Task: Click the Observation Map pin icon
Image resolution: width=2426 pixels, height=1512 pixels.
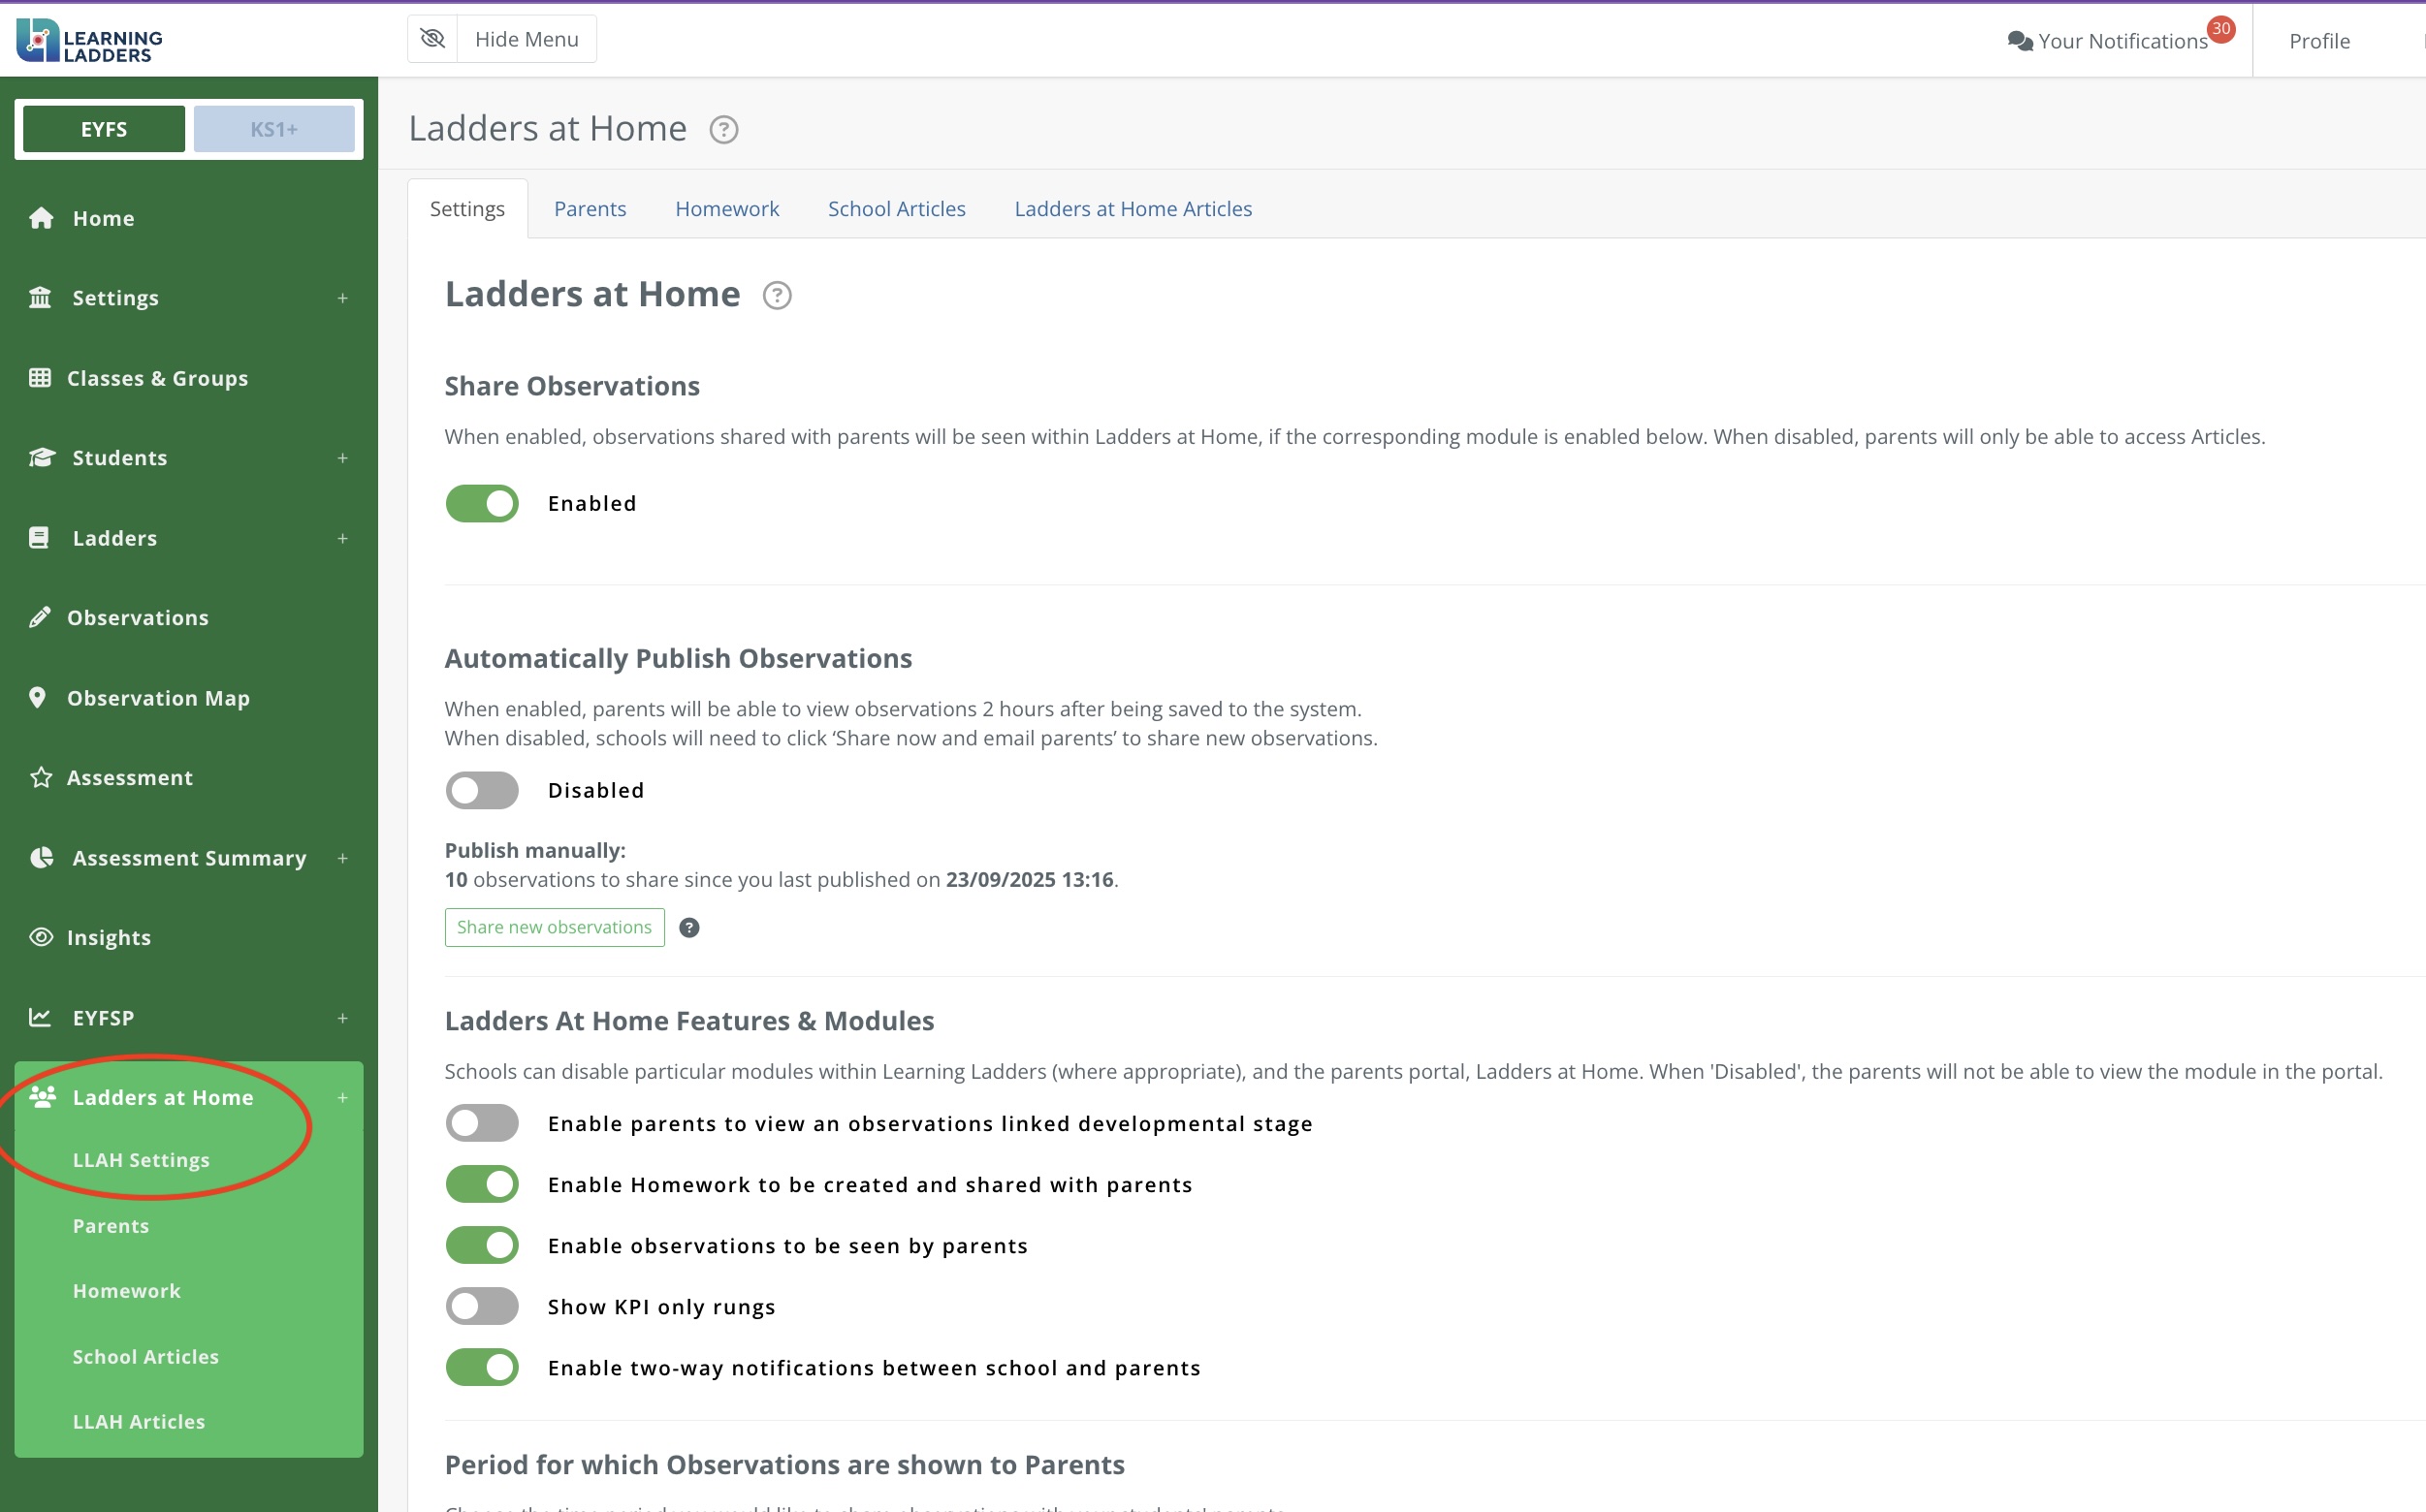Action: [38, 698]
